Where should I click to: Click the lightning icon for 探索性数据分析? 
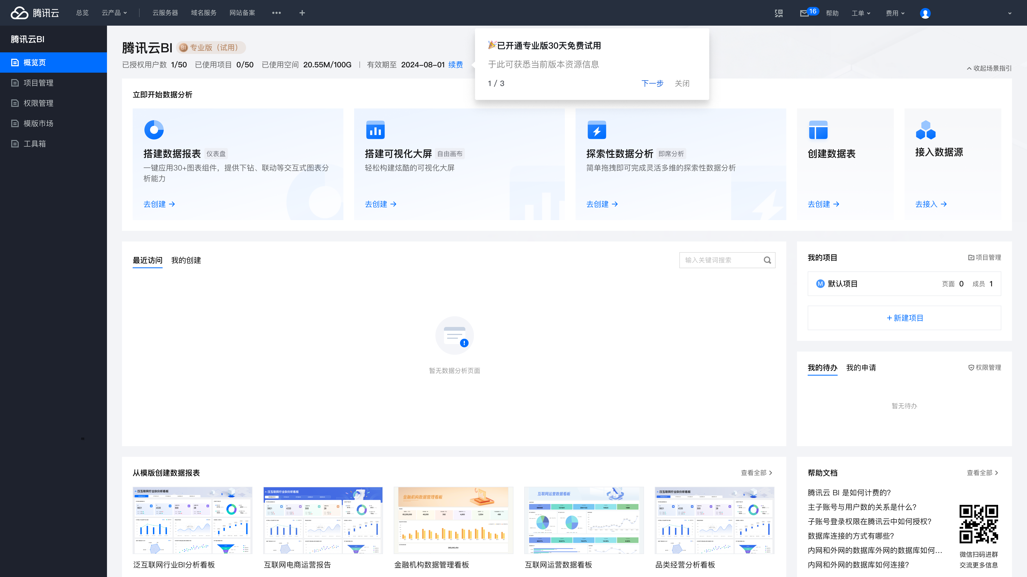(597, 130)
